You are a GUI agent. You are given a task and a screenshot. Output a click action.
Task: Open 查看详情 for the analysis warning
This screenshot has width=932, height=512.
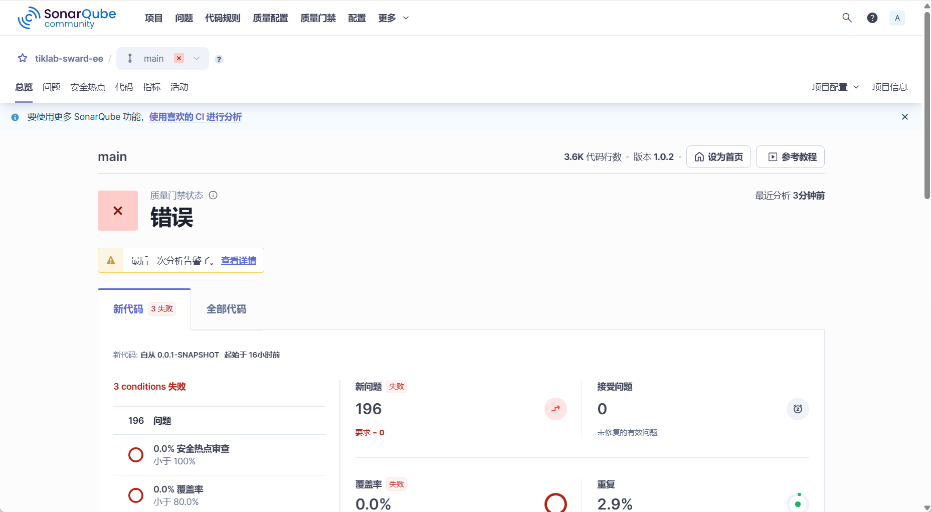(238, 260)
